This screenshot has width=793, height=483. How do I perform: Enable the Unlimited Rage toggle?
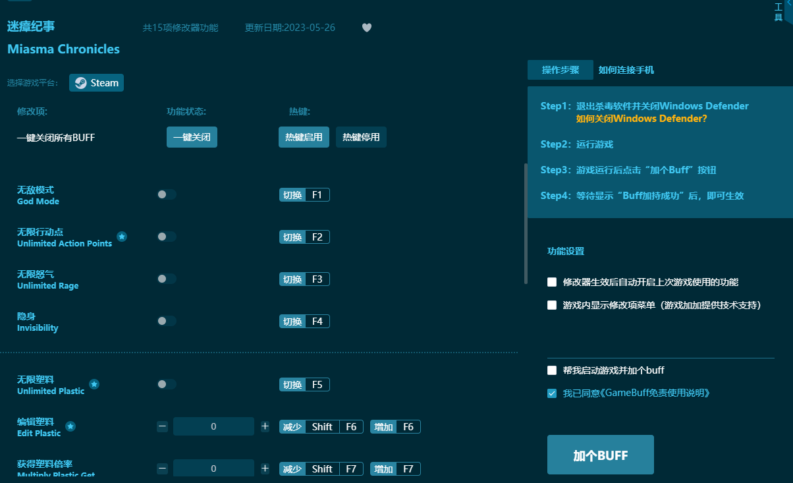167,279
